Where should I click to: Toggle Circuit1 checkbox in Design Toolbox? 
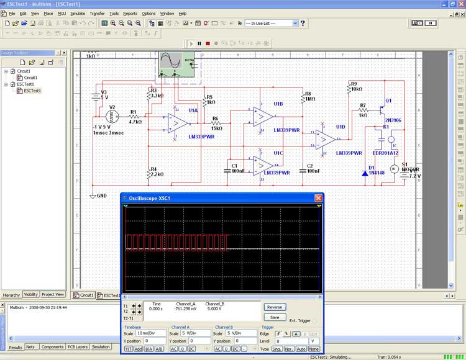click(13, 71)
